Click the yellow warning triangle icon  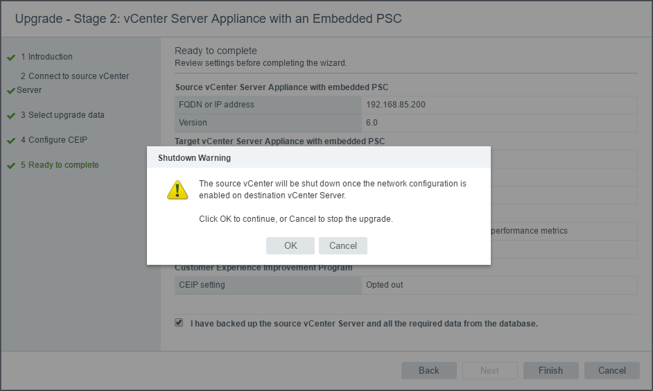point(177,190)
